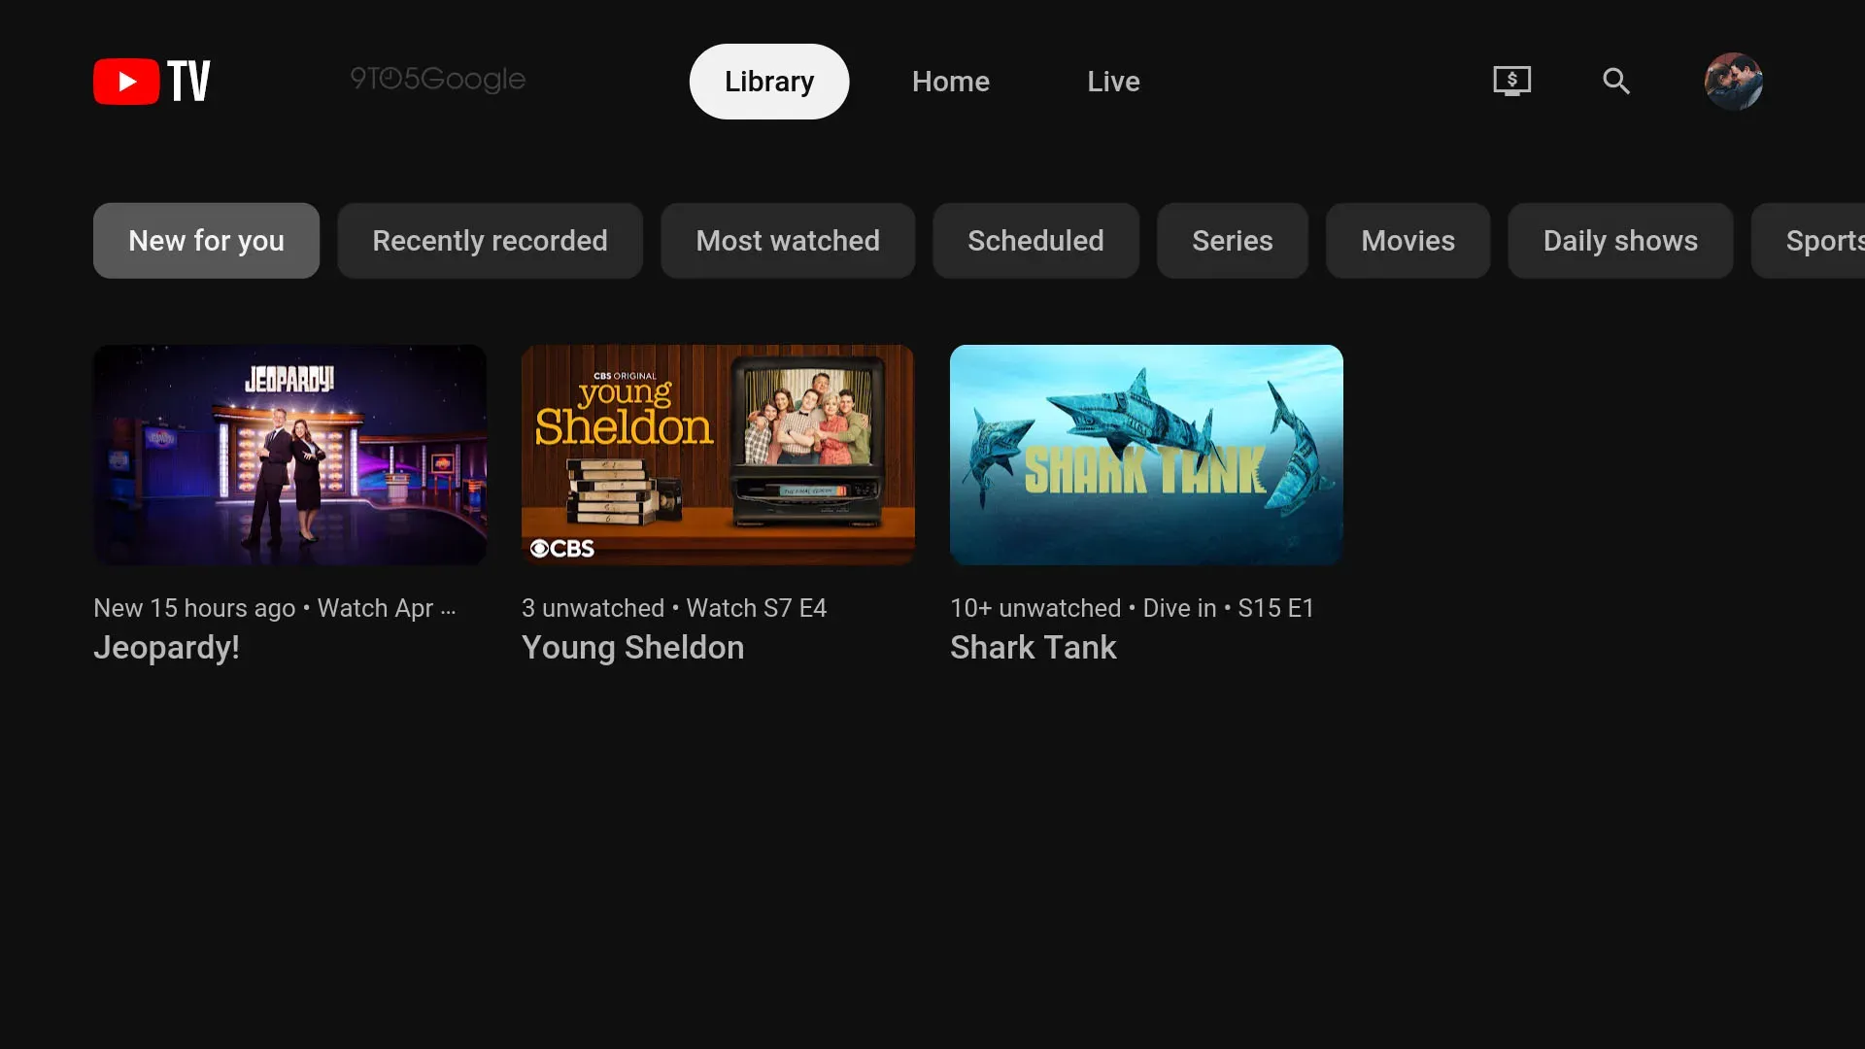This screenshot has width=1865, height=1049.
Task: Select the Library tab
Action: tap(768, 82)
